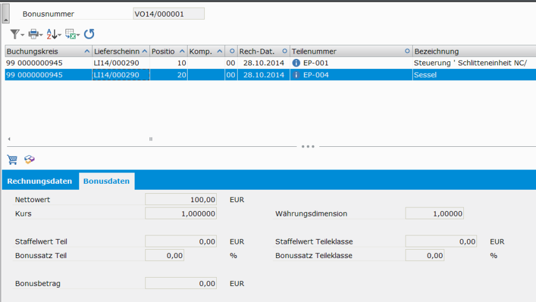The image size is (536, 302).
Task: Click the Sessel cell in selected row
Action: pos(470,75)
